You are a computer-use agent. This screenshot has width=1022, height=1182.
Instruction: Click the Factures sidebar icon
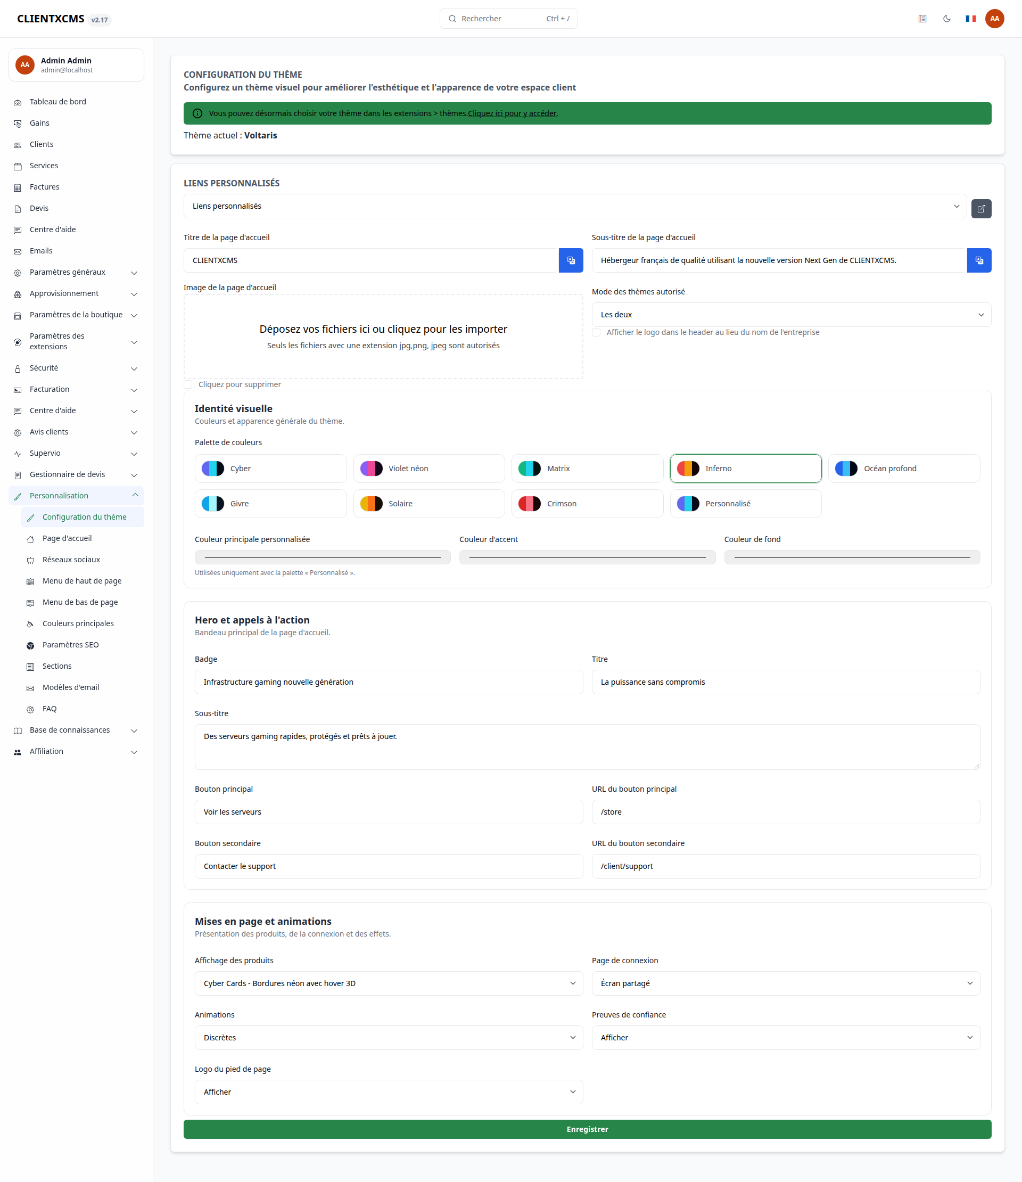click(x=18, y=187)
